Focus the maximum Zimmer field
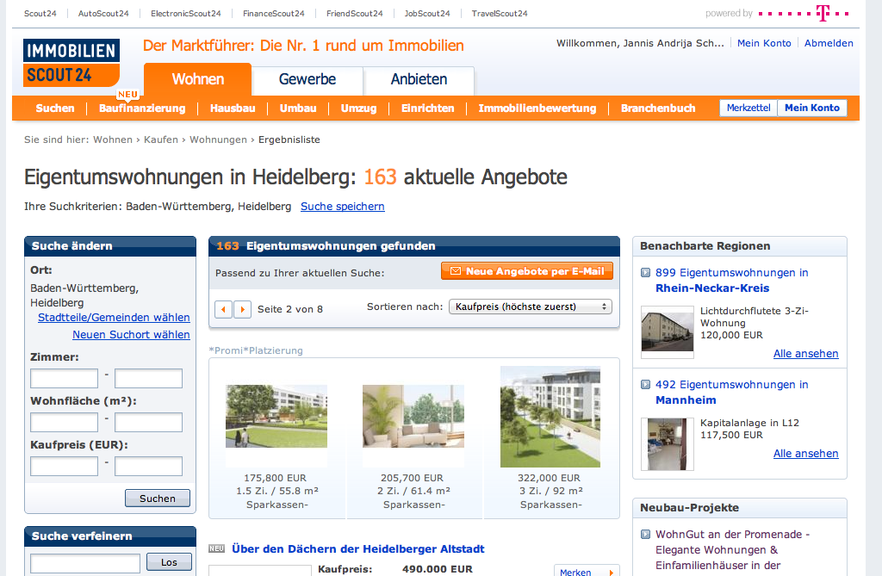 pyautogui.click(x=148, y=379)
